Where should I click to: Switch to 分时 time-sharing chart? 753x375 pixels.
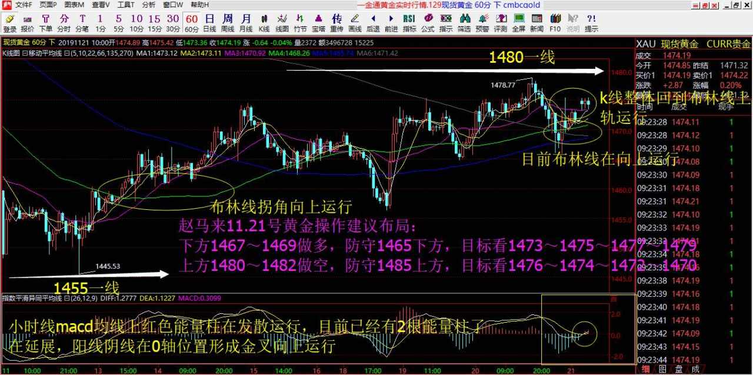click(64, 23)
